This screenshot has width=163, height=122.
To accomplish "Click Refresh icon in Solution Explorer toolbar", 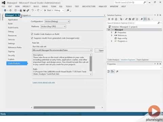I will pos(130,19).
